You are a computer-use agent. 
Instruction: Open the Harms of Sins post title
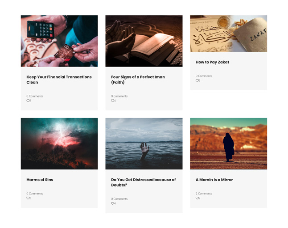point(40,180)
